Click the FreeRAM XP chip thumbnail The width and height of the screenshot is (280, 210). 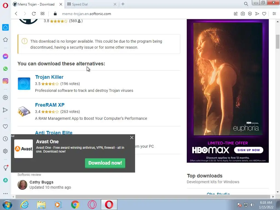point(24,111)
